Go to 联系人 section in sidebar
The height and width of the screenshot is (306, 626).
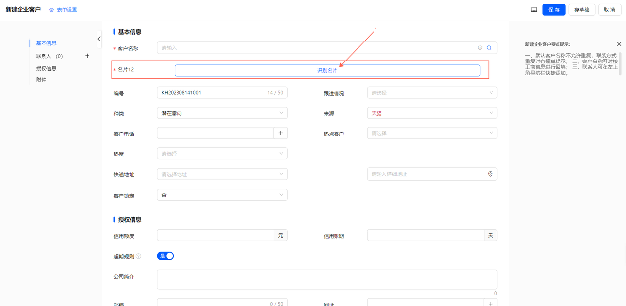click(49, 56)
